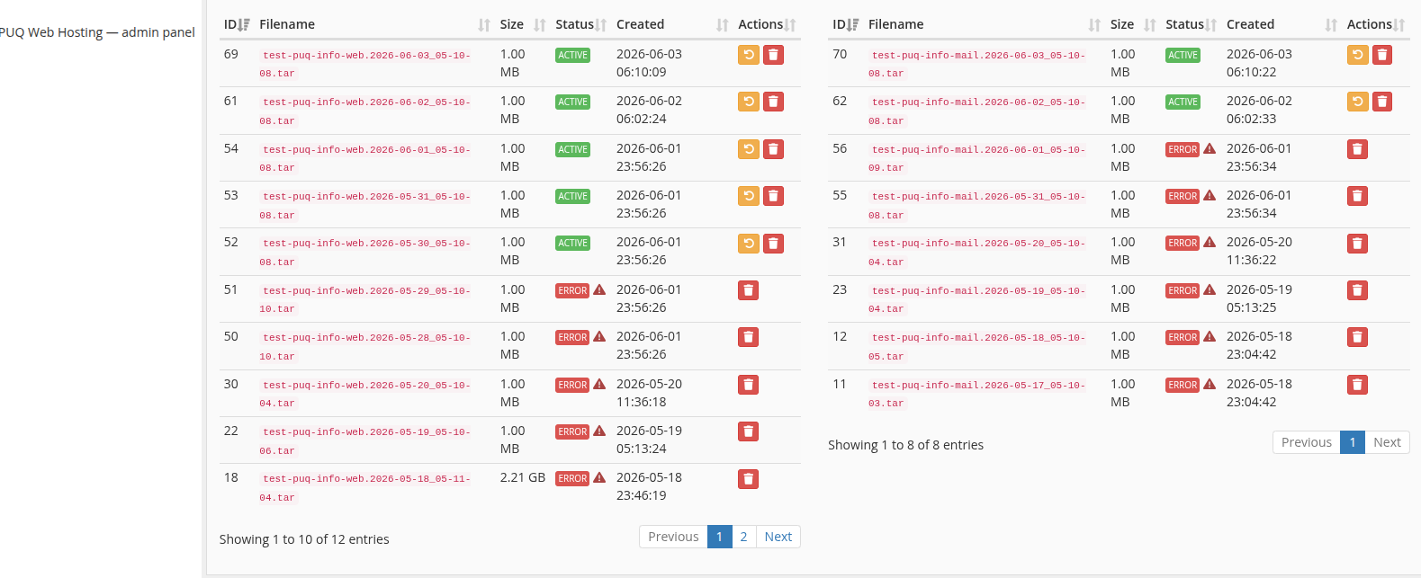Delete web backup ID 54

coord(773,149)
